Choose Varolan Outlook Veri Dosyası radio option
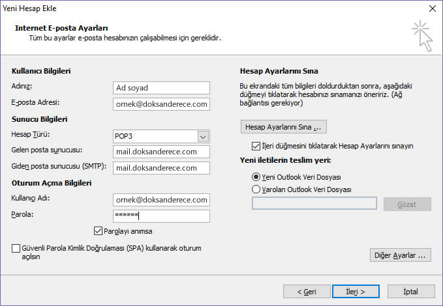Image resolution: width=443 pixels, height=306 pixels. [x=256, y=189]
